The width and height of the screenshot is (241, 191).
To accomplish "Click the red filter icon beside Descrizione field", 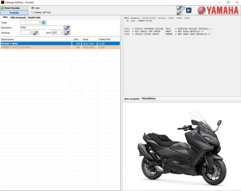I will pos(67,28).
